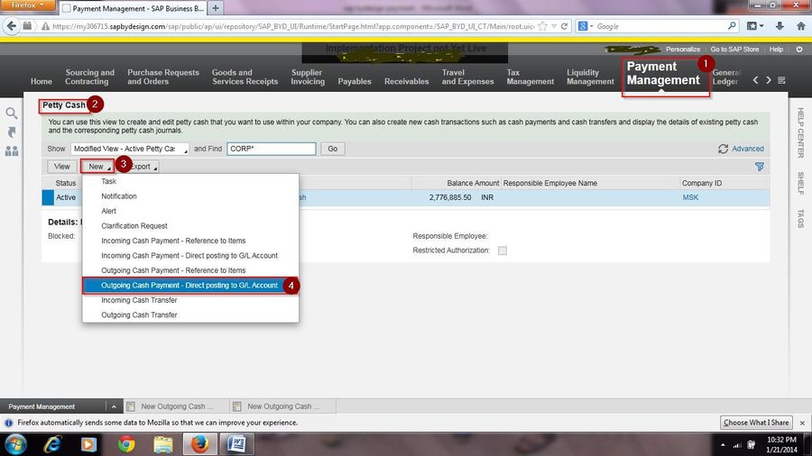Image resolution: width=812 pixels, height=456 pixels.
Task: Click the 2,776,885.50 balance amount cell
Action: [450, 197]
